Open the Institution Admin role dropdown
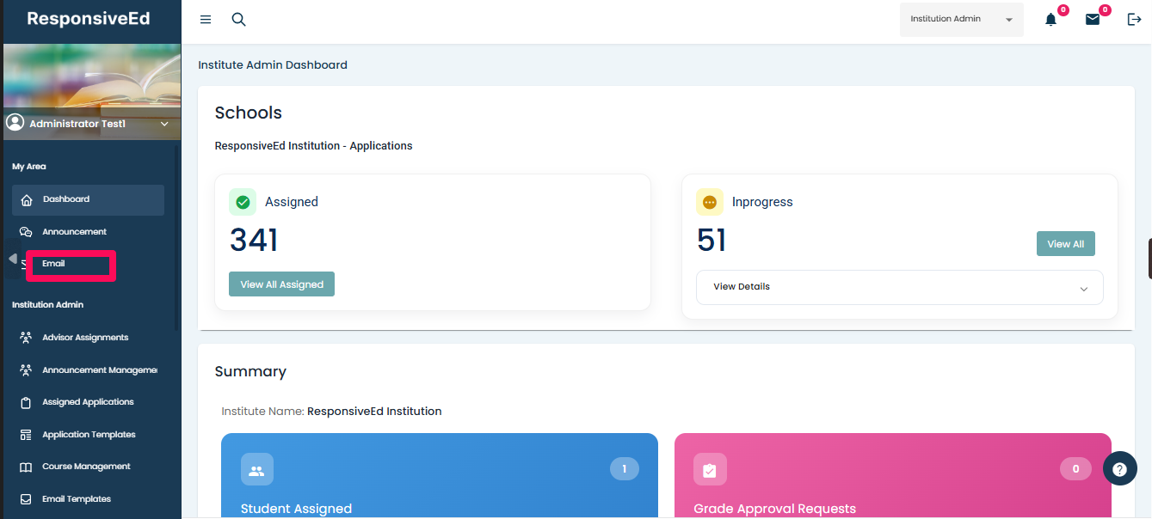1152x519 pixels. (x=961, y=20)
